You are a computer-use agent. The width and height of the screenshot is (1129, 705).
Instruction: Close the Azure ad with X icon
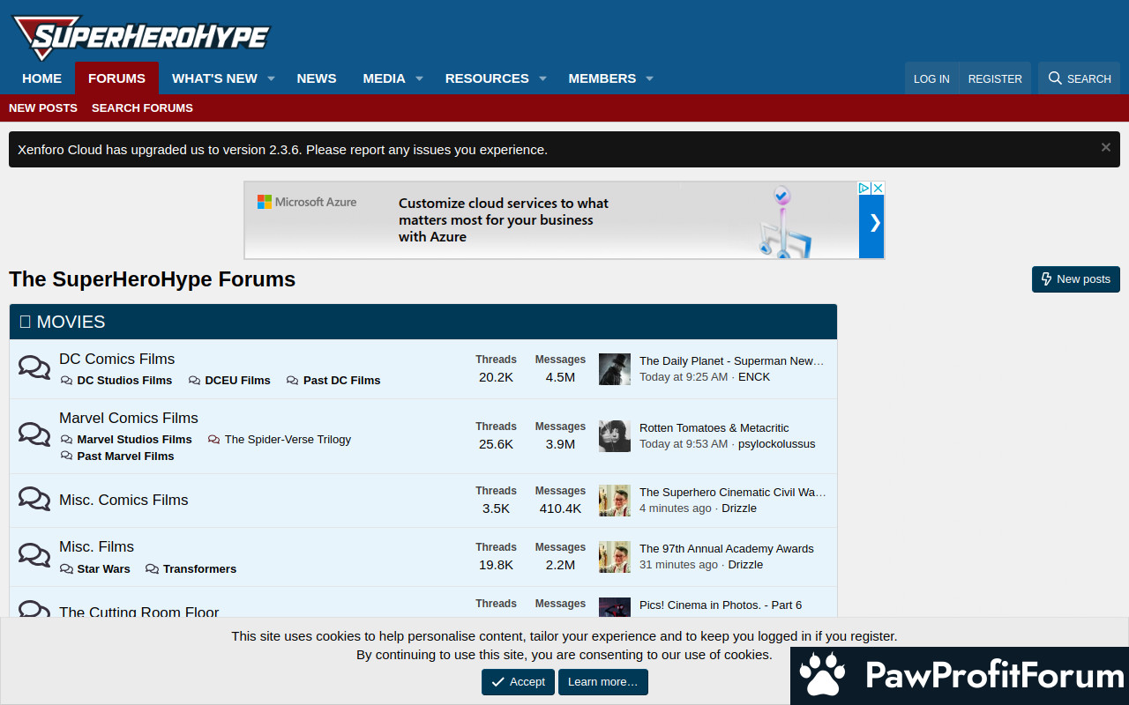point(878,189)
